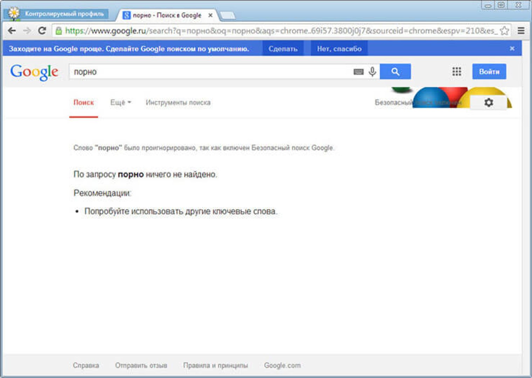This screenshot has width=532, height=378.
Task: Click the 'Слово порно было проигнорировано' notice
Action: (204, 148)
